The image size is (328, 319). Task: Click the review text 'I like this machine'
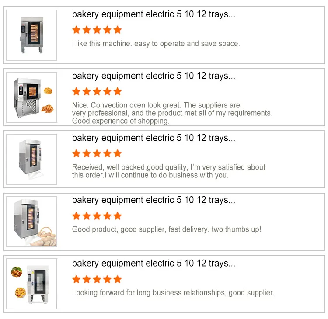click(156, 44)
